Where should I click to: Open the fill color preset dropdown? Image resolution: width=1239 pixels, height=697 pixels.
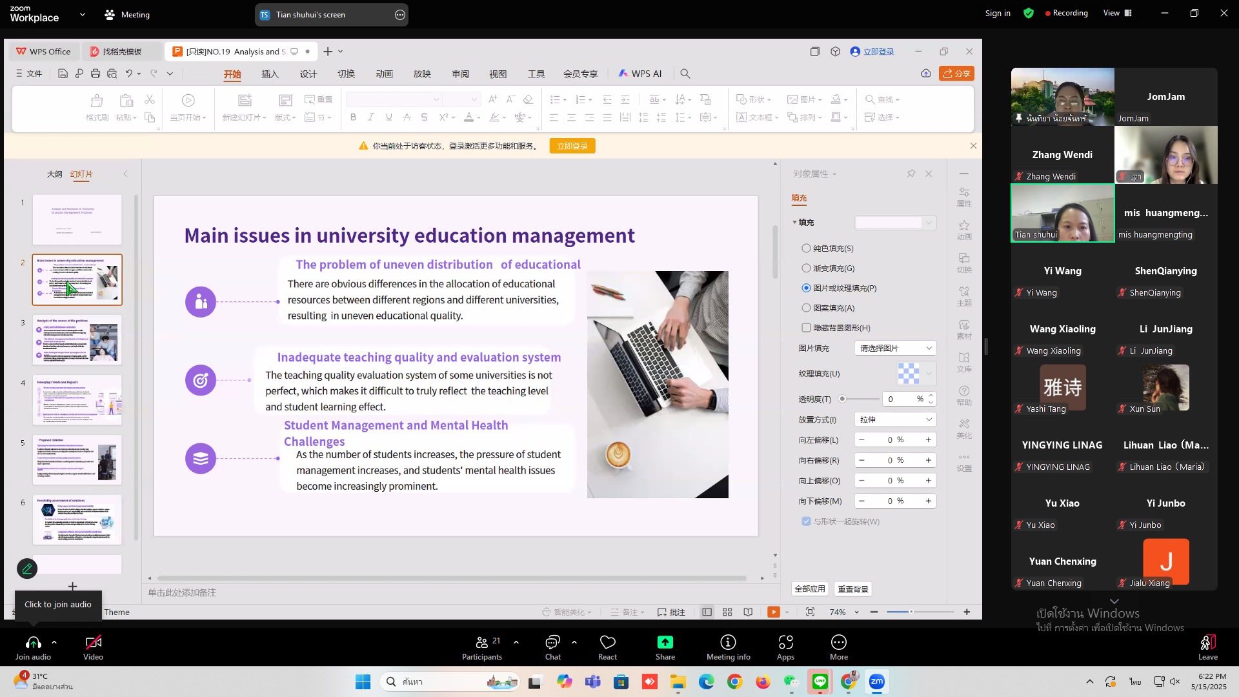point(895,223)
